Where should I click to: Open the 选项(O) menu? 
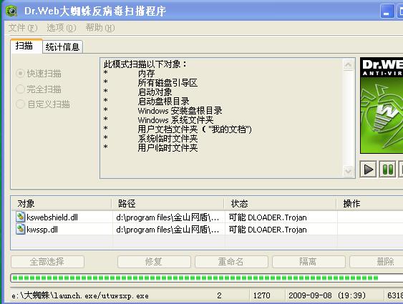(61, 27)
